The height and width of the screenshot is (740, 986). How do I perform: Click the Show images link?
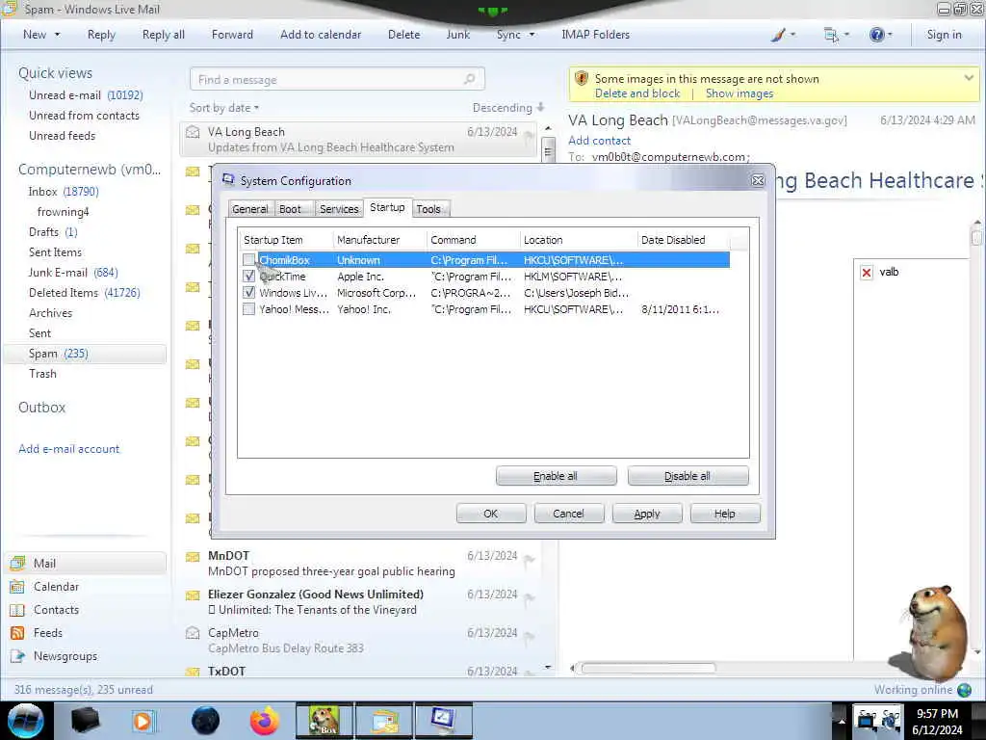point(739,93)
